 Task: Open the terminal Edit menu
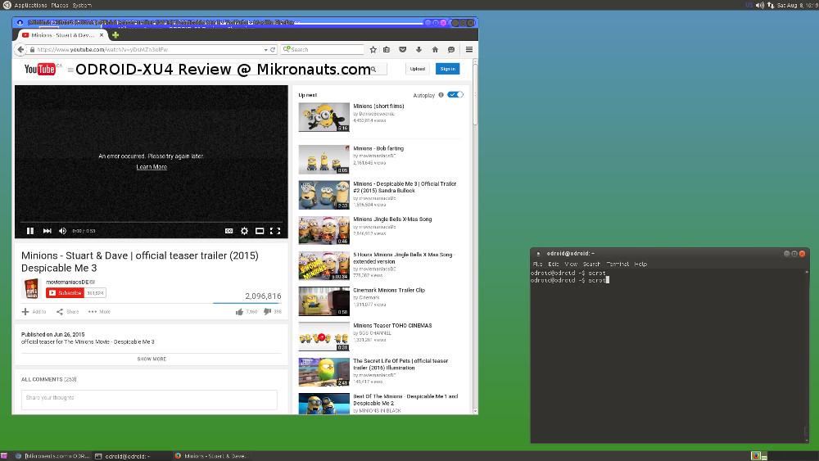[x=553, y=264]
